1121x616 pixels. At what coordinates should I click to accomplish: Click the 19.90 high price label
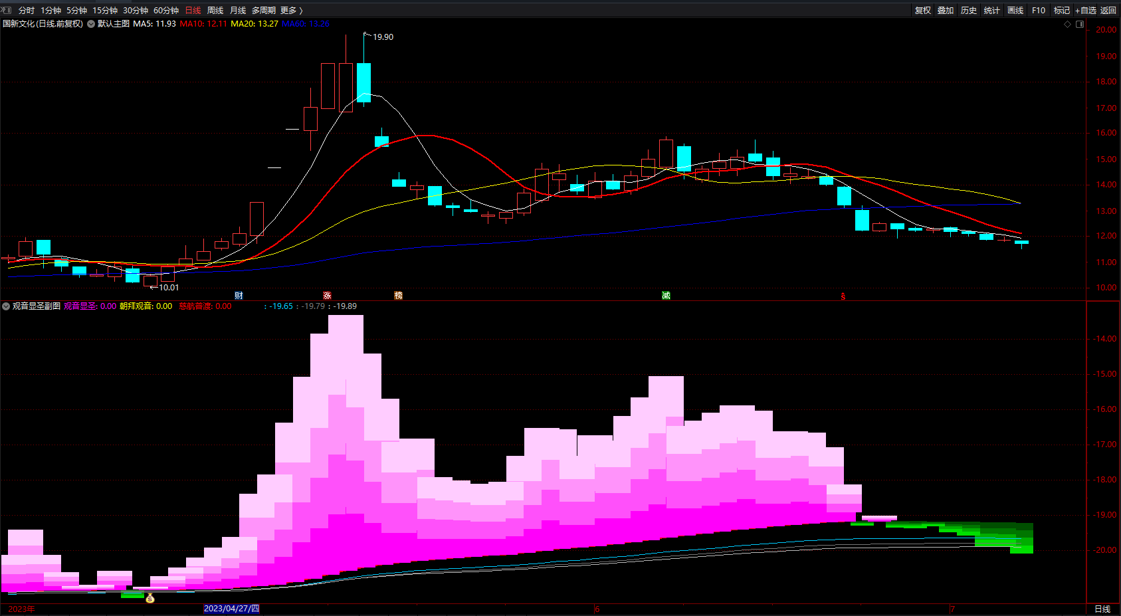coord(383,37)
